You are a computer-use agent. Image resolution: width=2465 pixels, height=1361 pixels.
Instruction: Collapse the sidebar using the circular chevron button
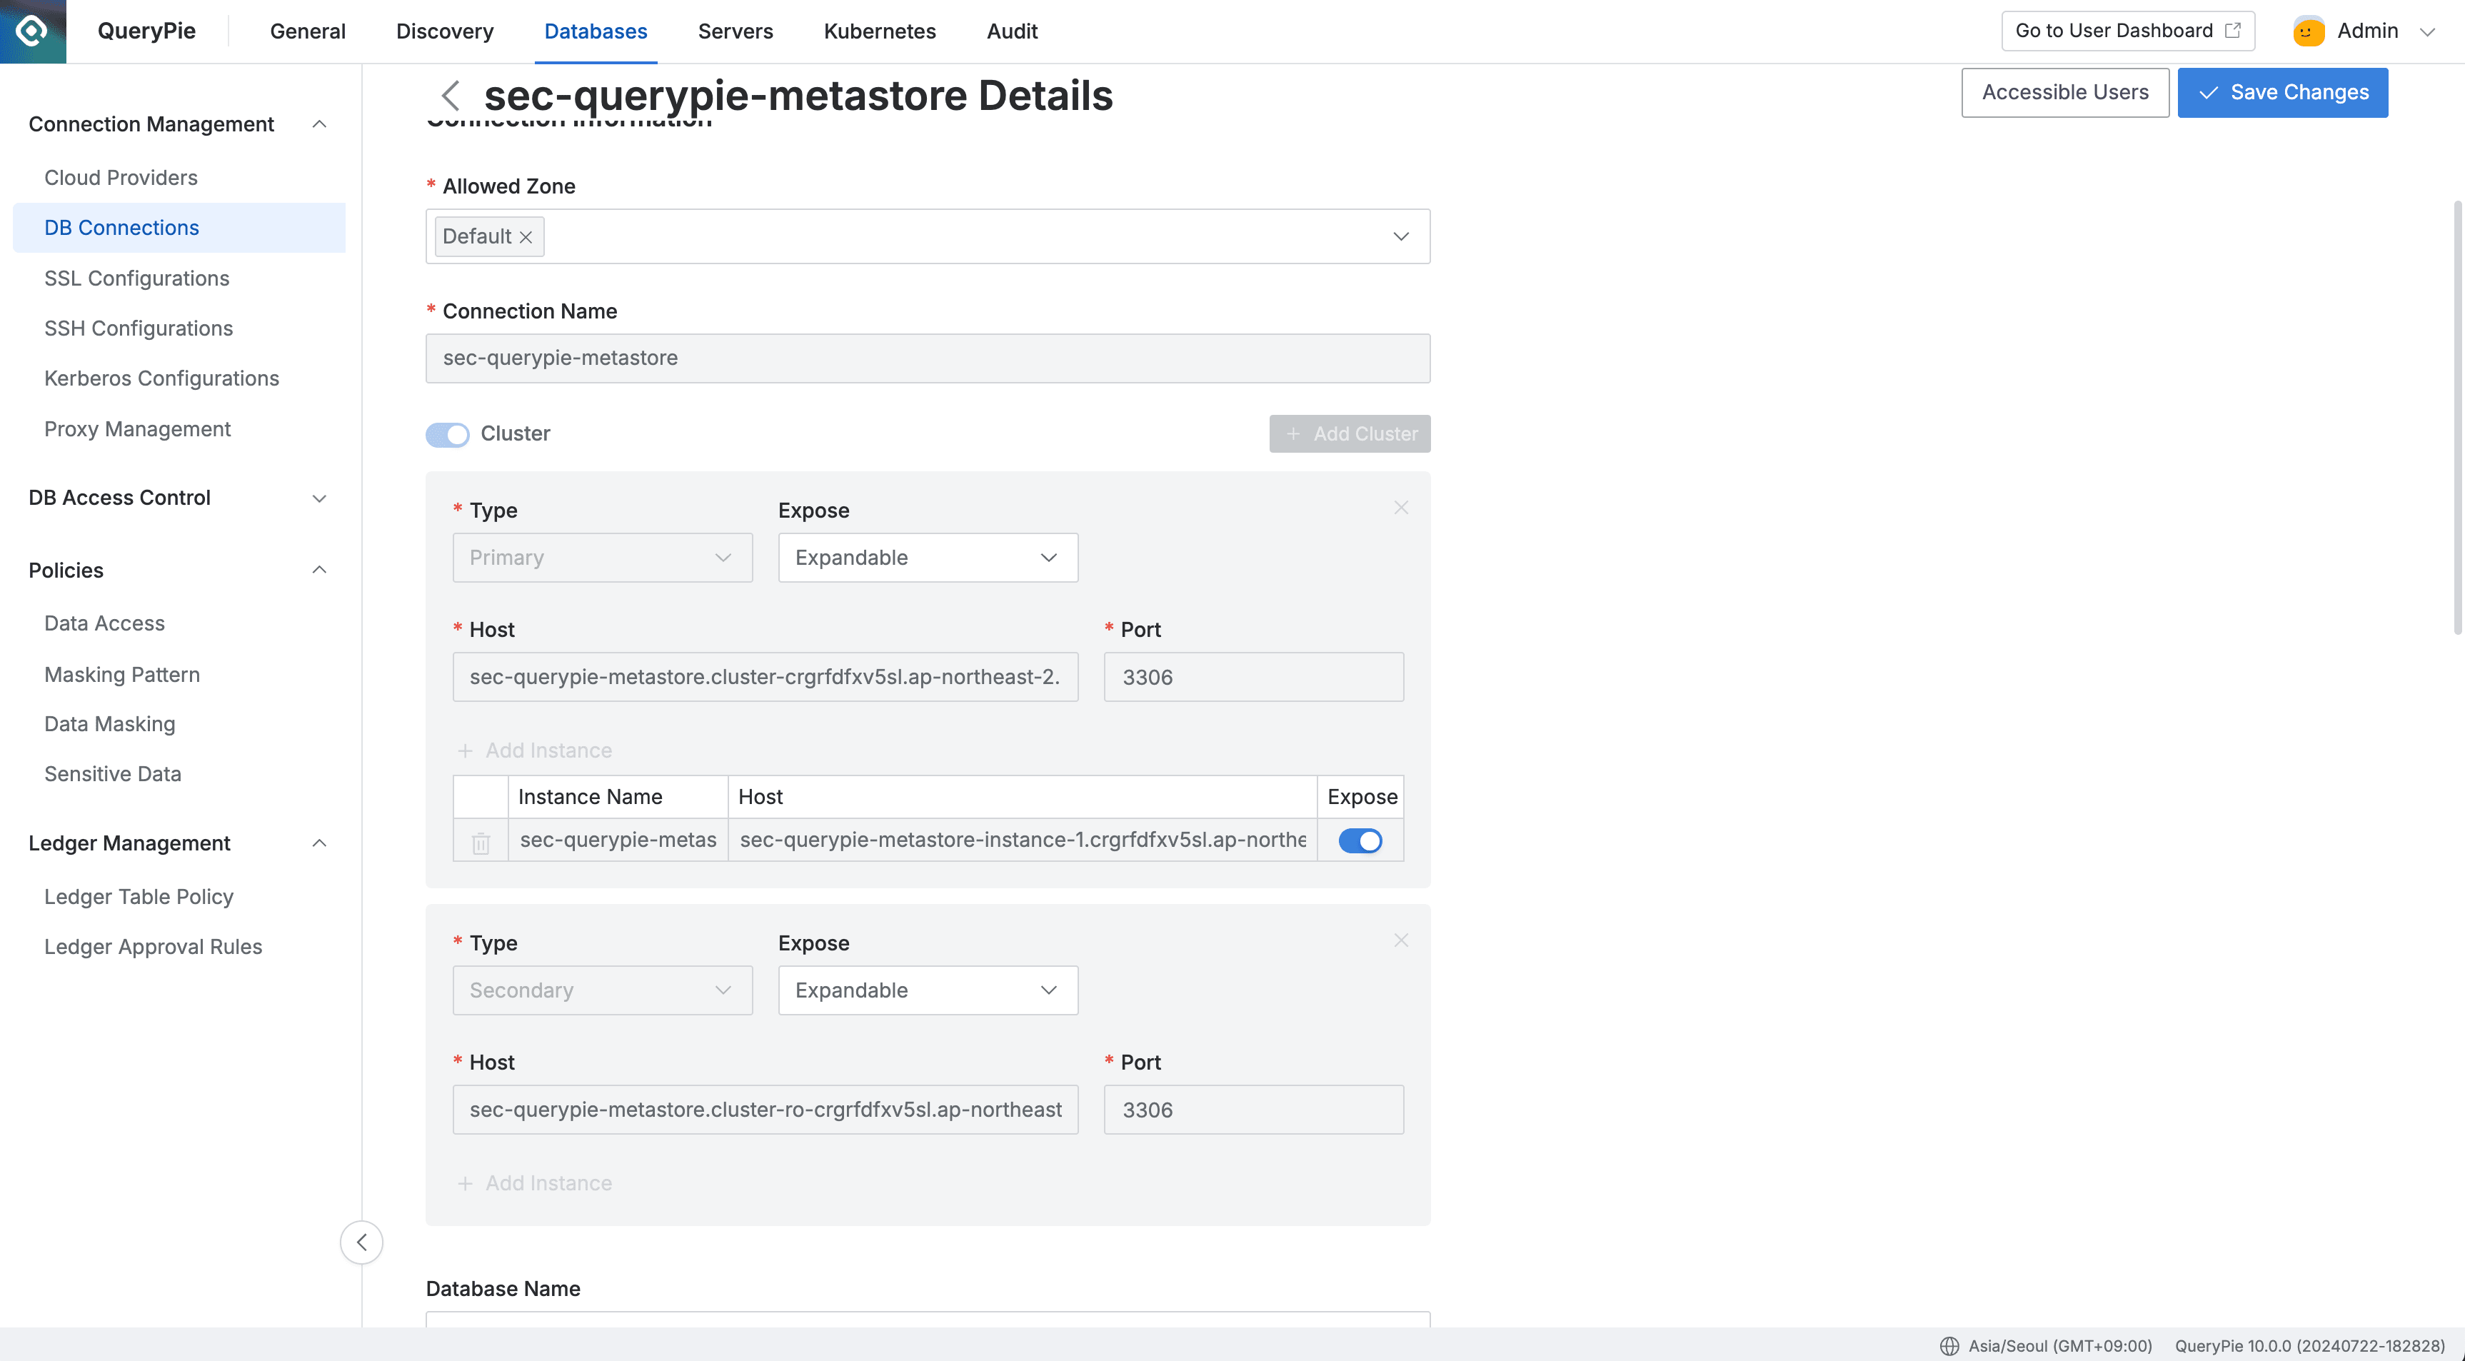pos(362,1242)
